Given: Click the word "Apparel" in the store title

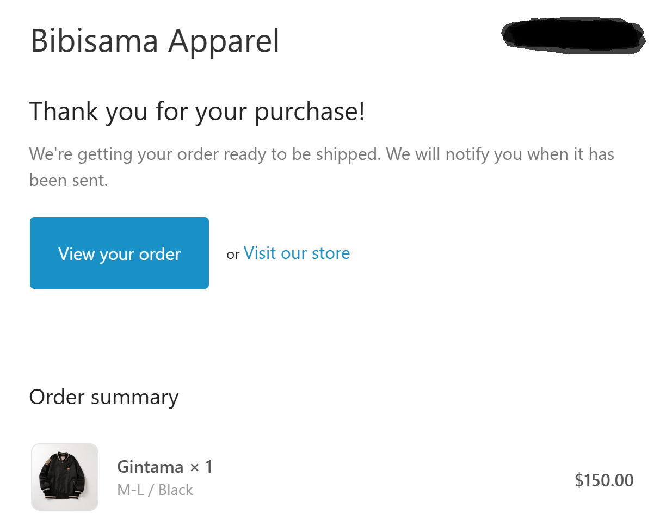Looking at the screenshot, I should coord(224,41).
